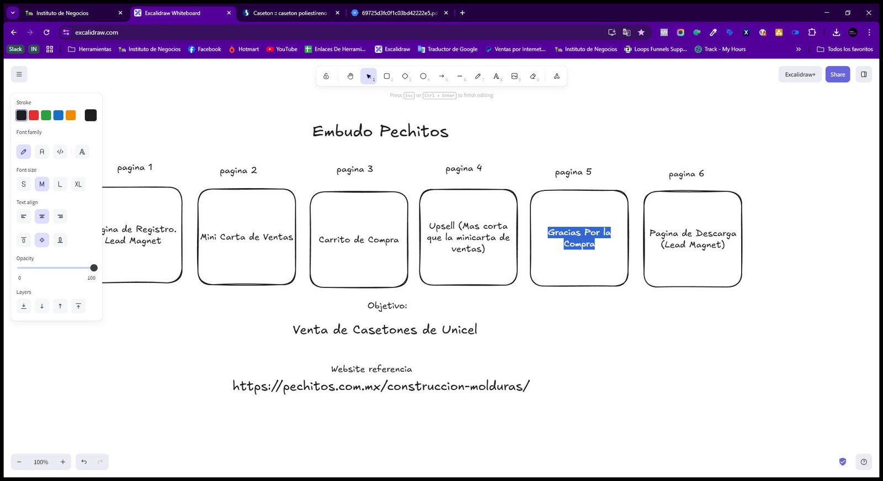
Task: Select the Arrow tool
Action: click(441, 76)
